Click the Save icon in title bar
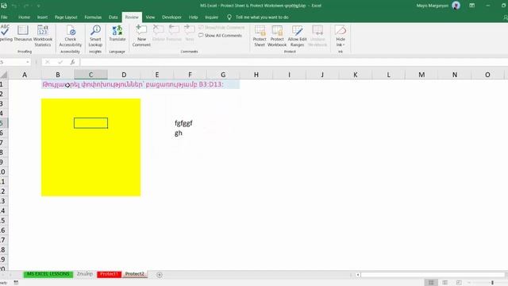Image resolution: width=508 pixels, height=286 pixels. pos(4,6)
